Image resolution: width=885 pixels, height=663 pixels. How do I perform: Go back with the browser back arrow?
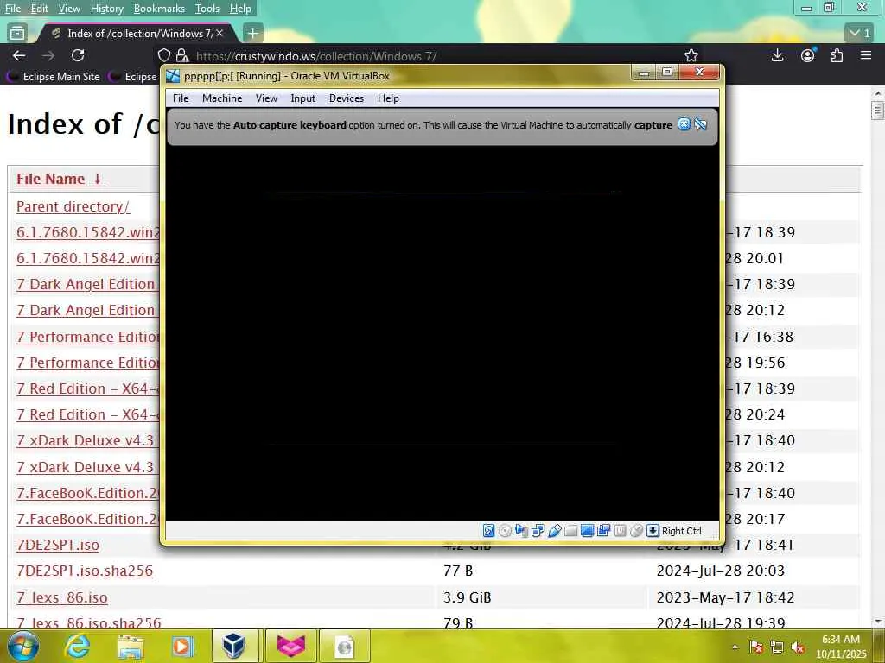point(19,55)
